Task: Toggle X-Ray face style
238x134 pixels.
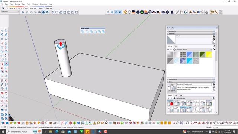Action: point(23,12)
